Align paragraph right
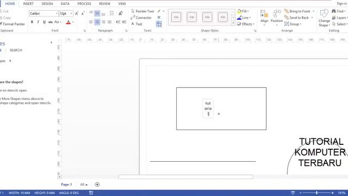 (103, 22)
